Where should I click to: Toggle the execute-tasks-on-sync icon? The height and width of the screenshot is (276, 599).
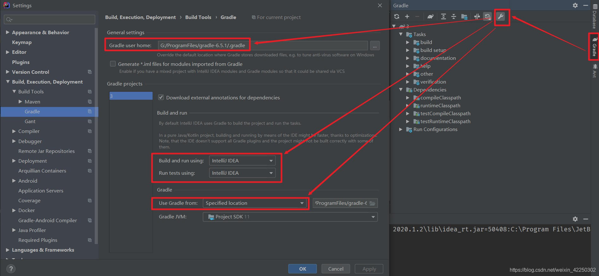pyautogui.click(x=488, y=16)
